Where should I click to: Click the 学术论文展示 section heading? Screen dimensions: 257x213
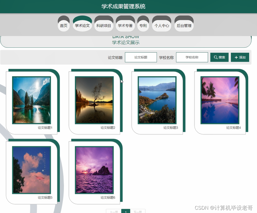click(126, 42)
